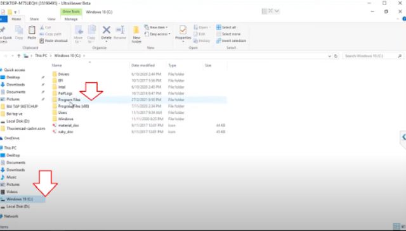Click the History button in the Open group
Image resolution: width=406 pixels, height=231 pixels.
click(x=202, y=41)
